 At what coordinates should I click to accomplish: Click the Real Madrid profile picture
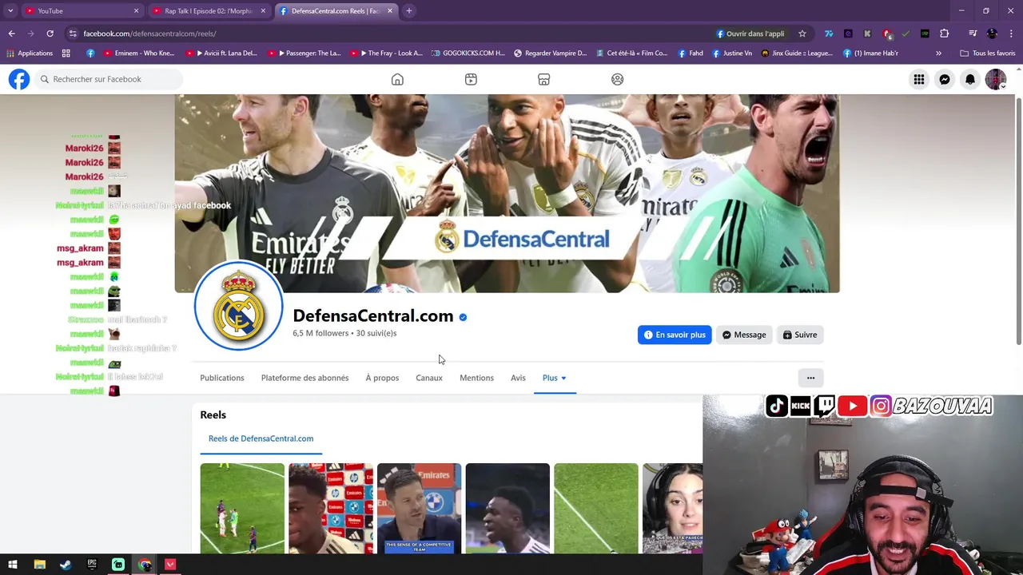(x=238, y=306)
